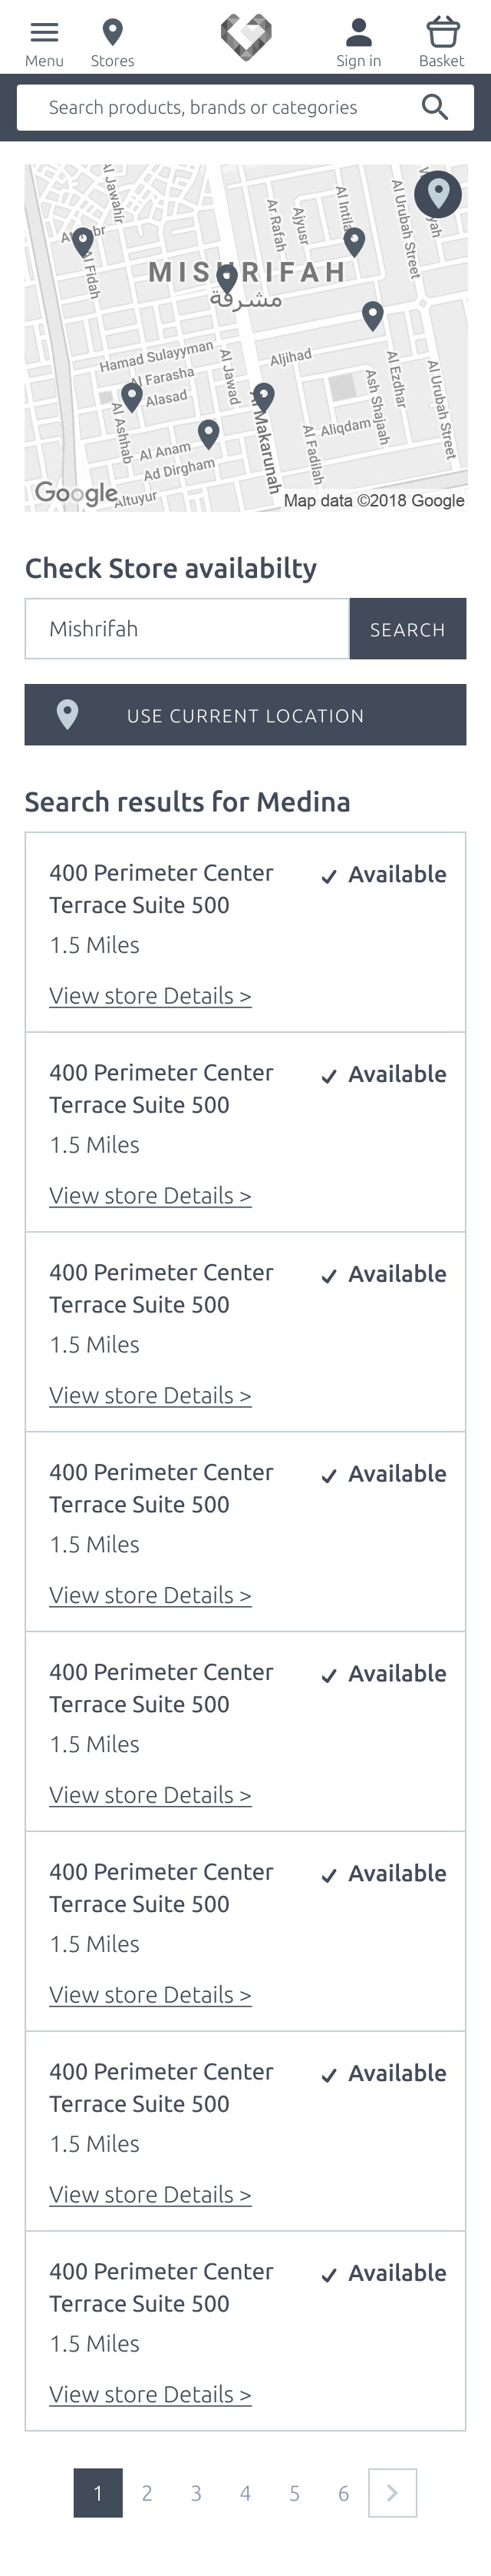The height and width of the screenshot is (2576, 491).
Task: Select current page 1 in pagination
Action: (97, 2493)
